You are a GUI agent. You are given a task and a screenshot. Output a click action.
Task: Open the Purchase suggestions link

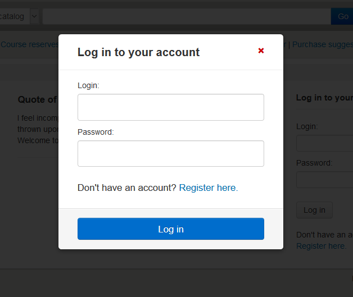(322, 44)
